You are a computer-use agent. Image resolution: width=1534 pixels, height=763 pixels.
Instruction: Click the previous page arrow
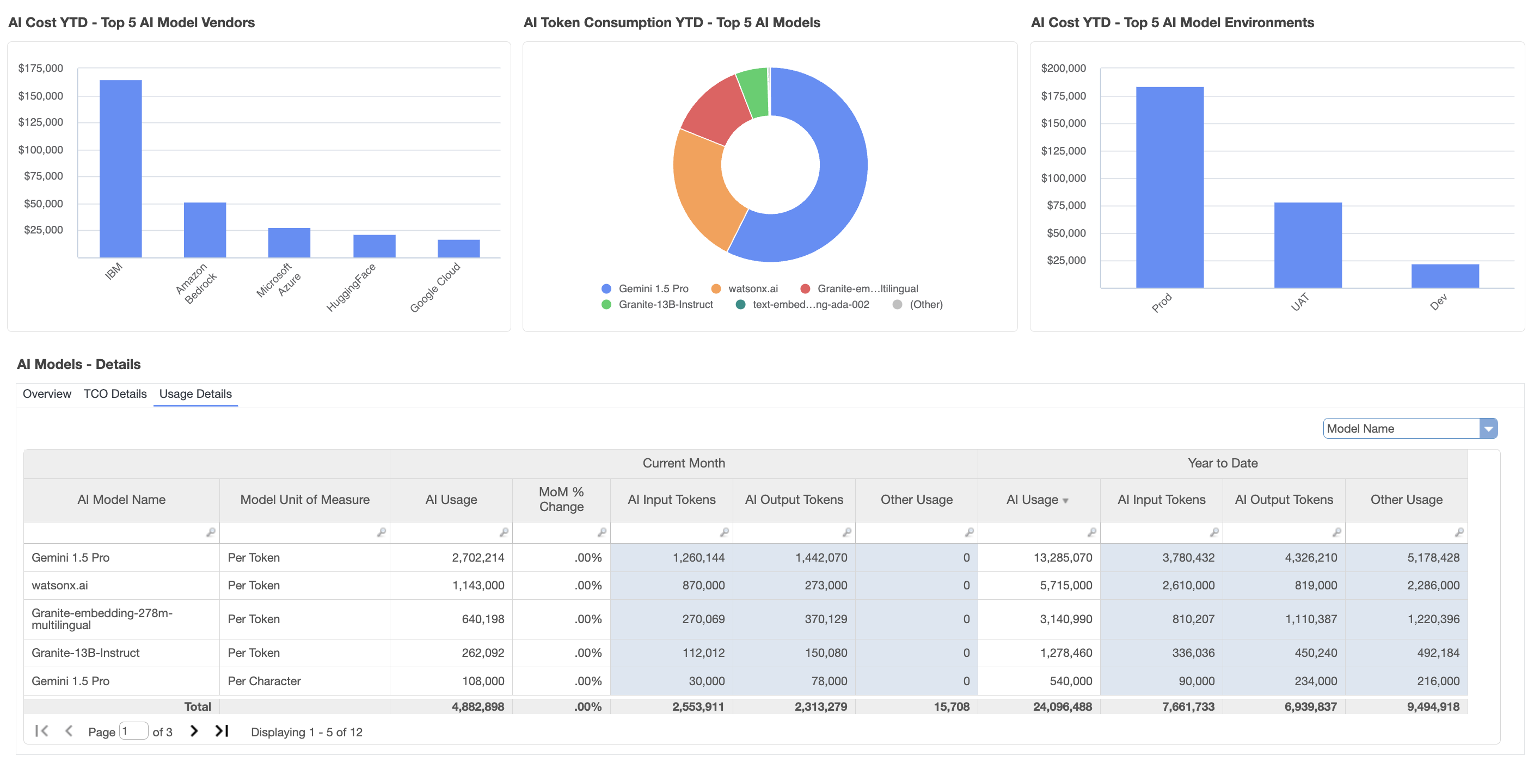(x=69, y=731)
